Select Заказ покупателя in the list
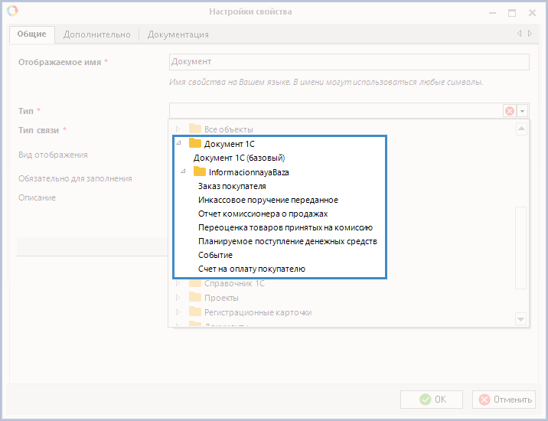Viewport: 548px width, 421px height. click(x=232, y=186)
